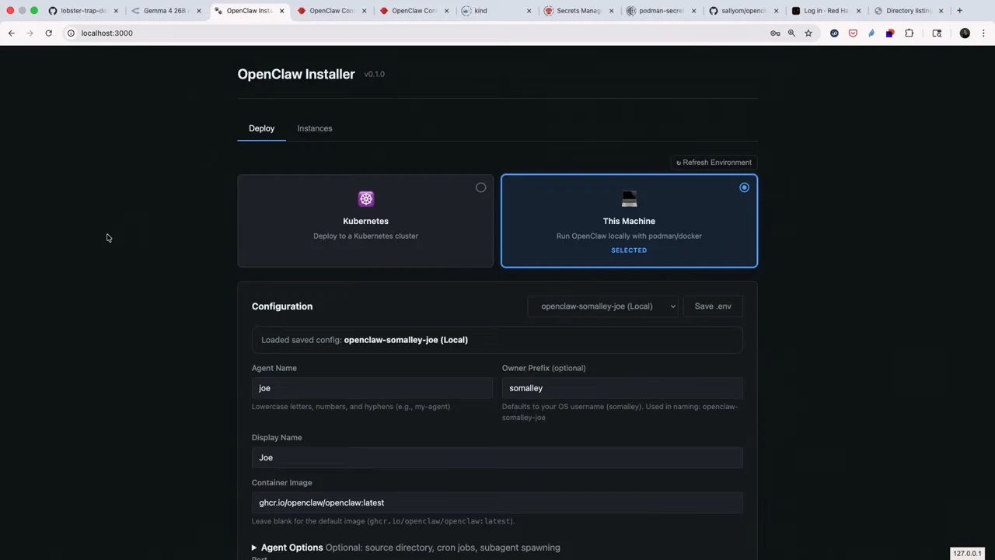Click the site info icon beside localhost:3000
This screenshot has height=560, width=995.
71,33
